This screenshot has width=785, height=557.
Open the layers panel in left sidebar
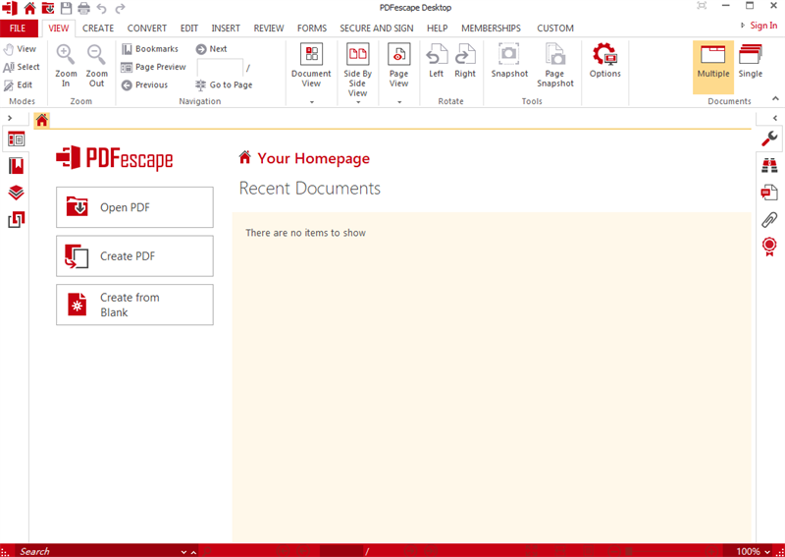click(16, 193)
